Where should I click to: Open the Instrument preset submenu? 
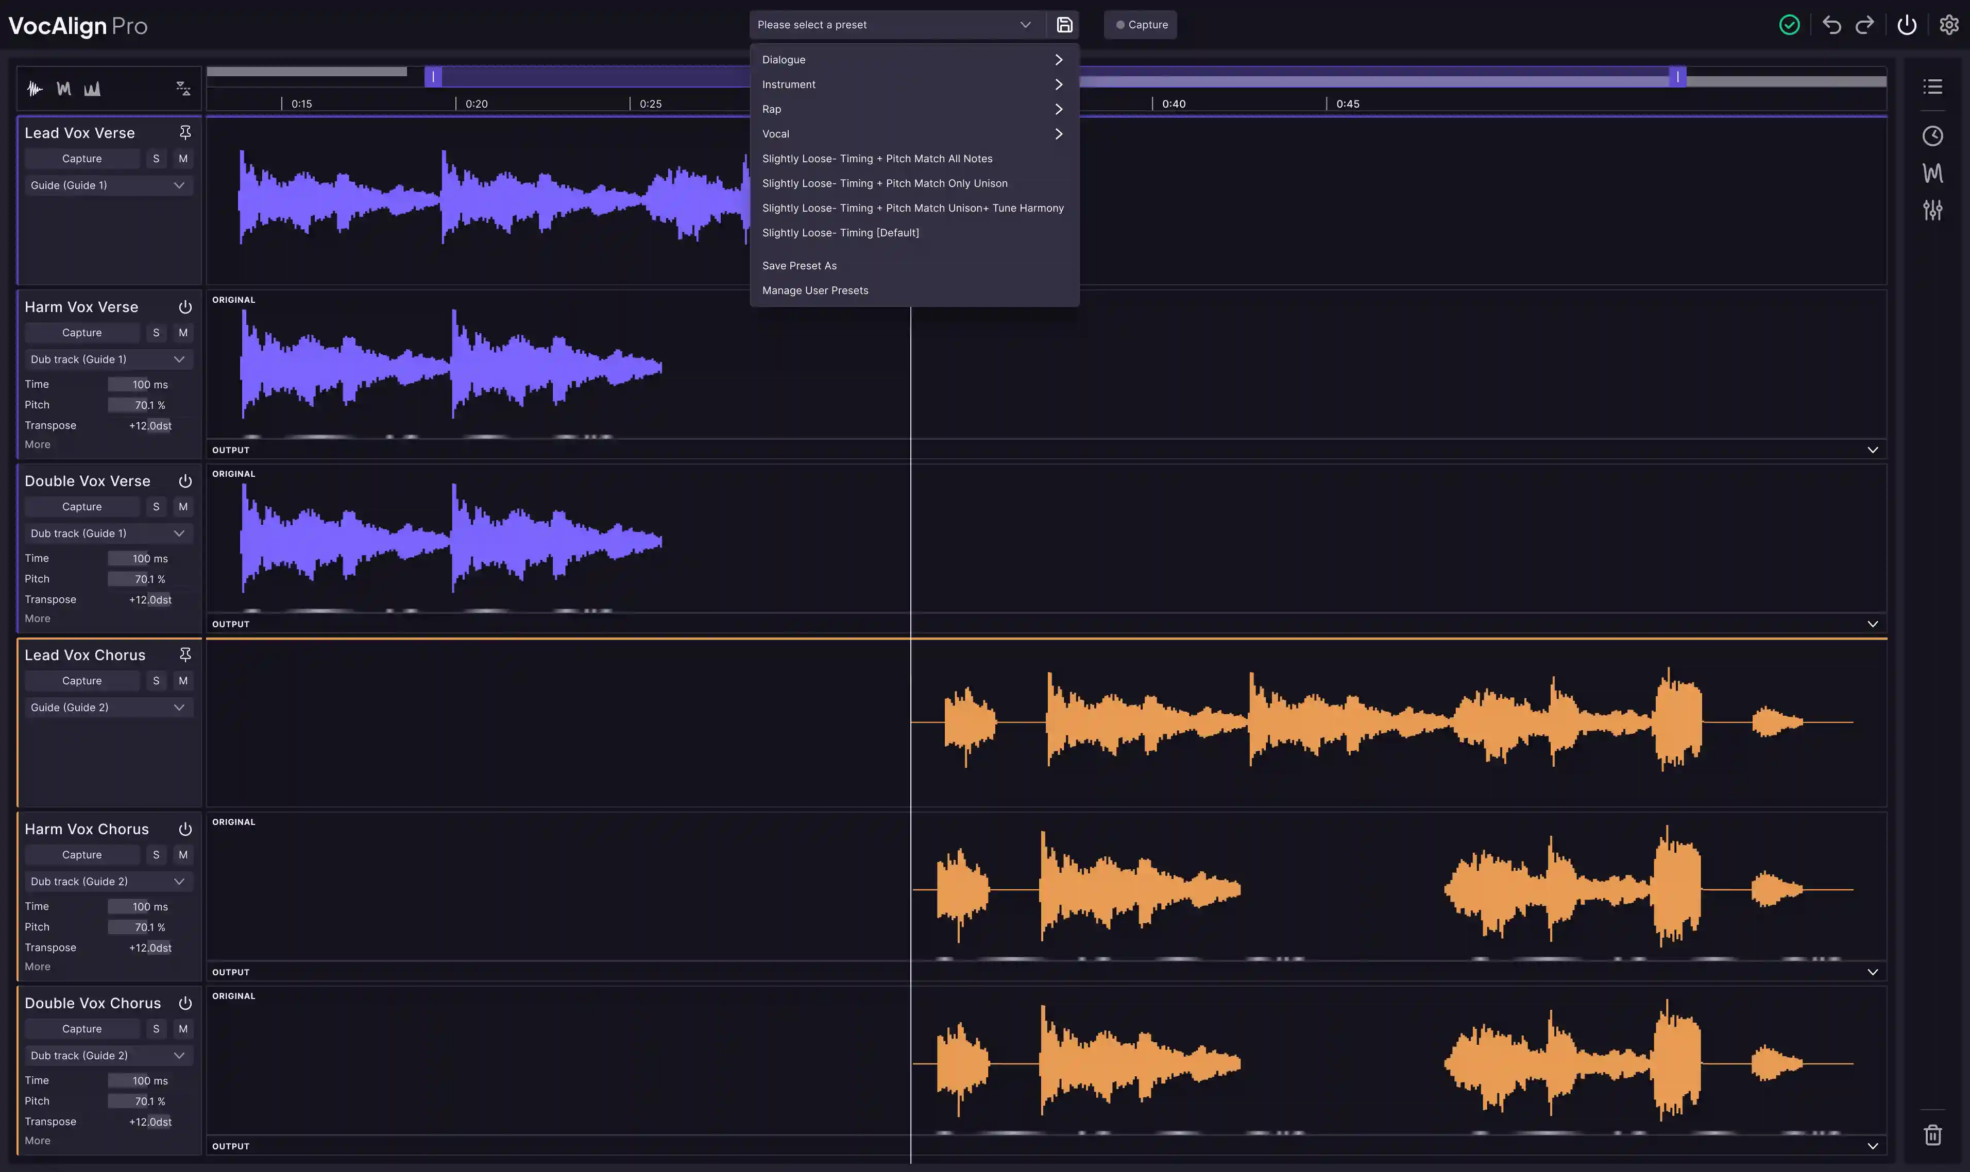coord(914,84)
